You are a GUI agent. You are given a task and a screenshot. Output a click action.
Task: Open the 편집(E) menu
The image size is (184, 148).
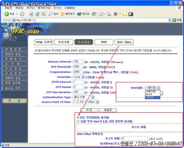[x=20, y=8]
